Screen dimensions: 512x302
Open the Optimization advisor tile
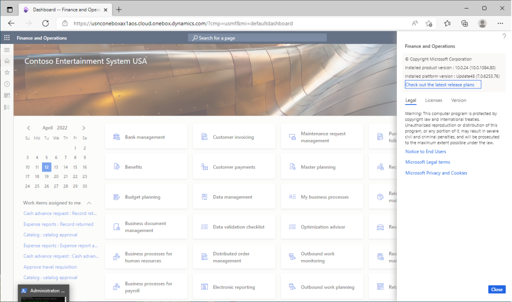pyautogui.click(x=322, y=227)
